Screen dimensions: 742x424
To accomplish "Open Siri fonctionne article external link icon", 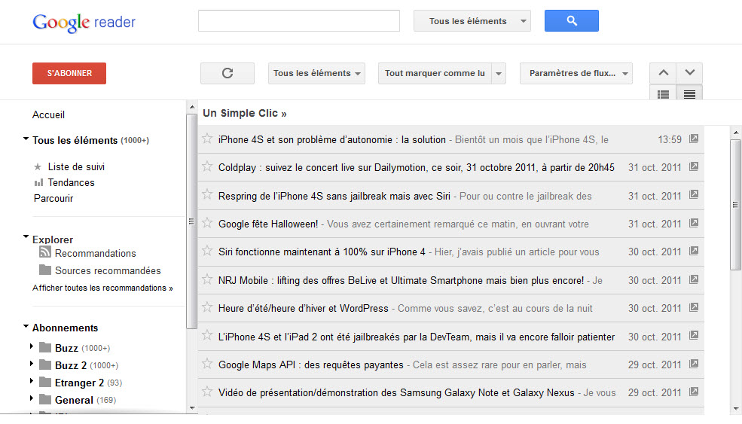I will [x=694, y=251].
